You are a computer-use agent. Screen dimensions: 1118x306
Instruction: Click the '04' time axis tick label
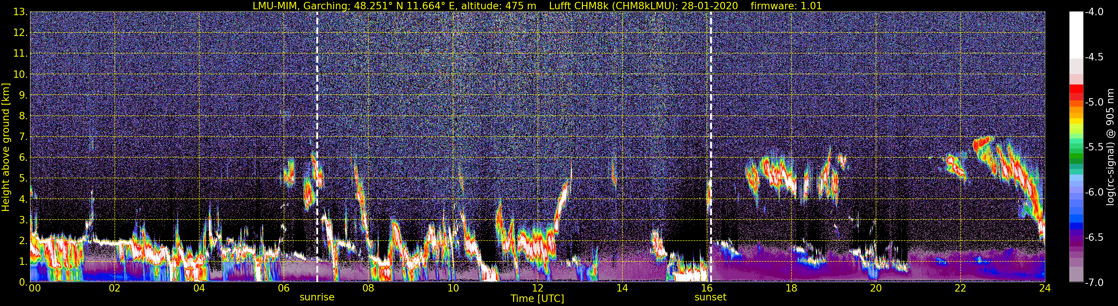(x=199, y=289)
